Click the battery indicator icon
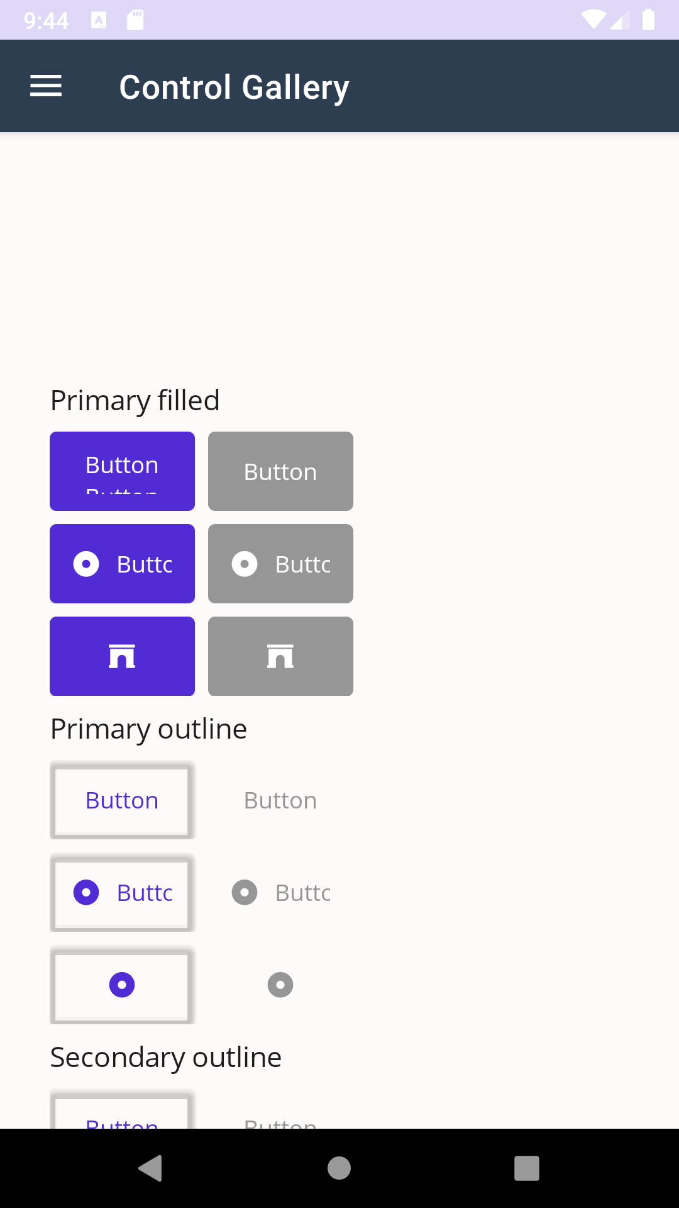This screenshot has height=1208, width=679. point(648,20)
